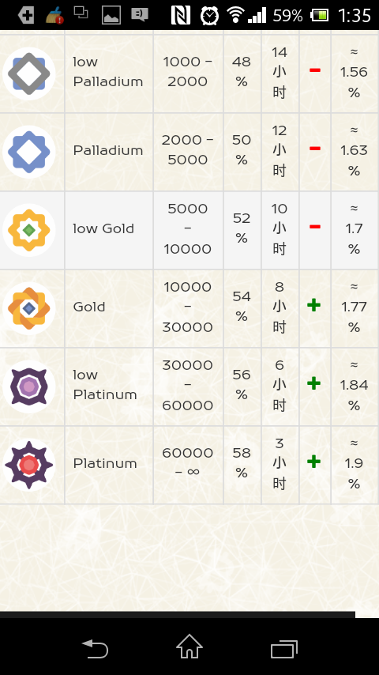Tap the Android home navigation button
This screenshot has height=675, width=379.
click(x=189, y=647)
